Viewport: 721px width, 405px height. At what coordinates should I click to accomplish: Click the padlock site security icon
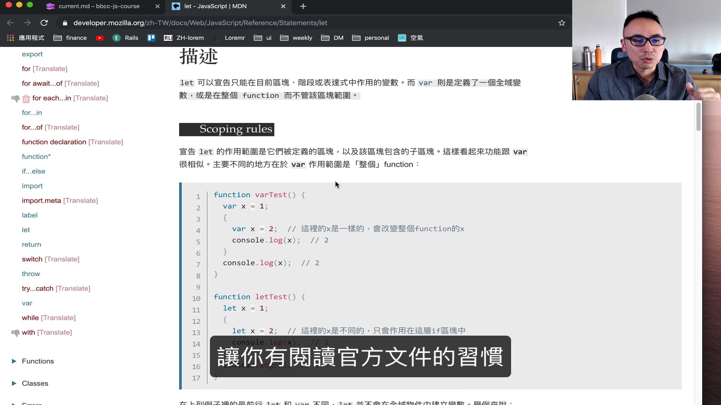click(x=65, y=23)
